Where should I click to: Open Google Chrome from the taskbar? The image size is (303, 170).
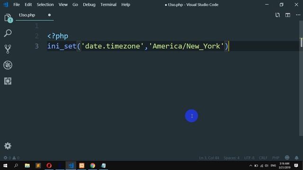click(93, 166)
